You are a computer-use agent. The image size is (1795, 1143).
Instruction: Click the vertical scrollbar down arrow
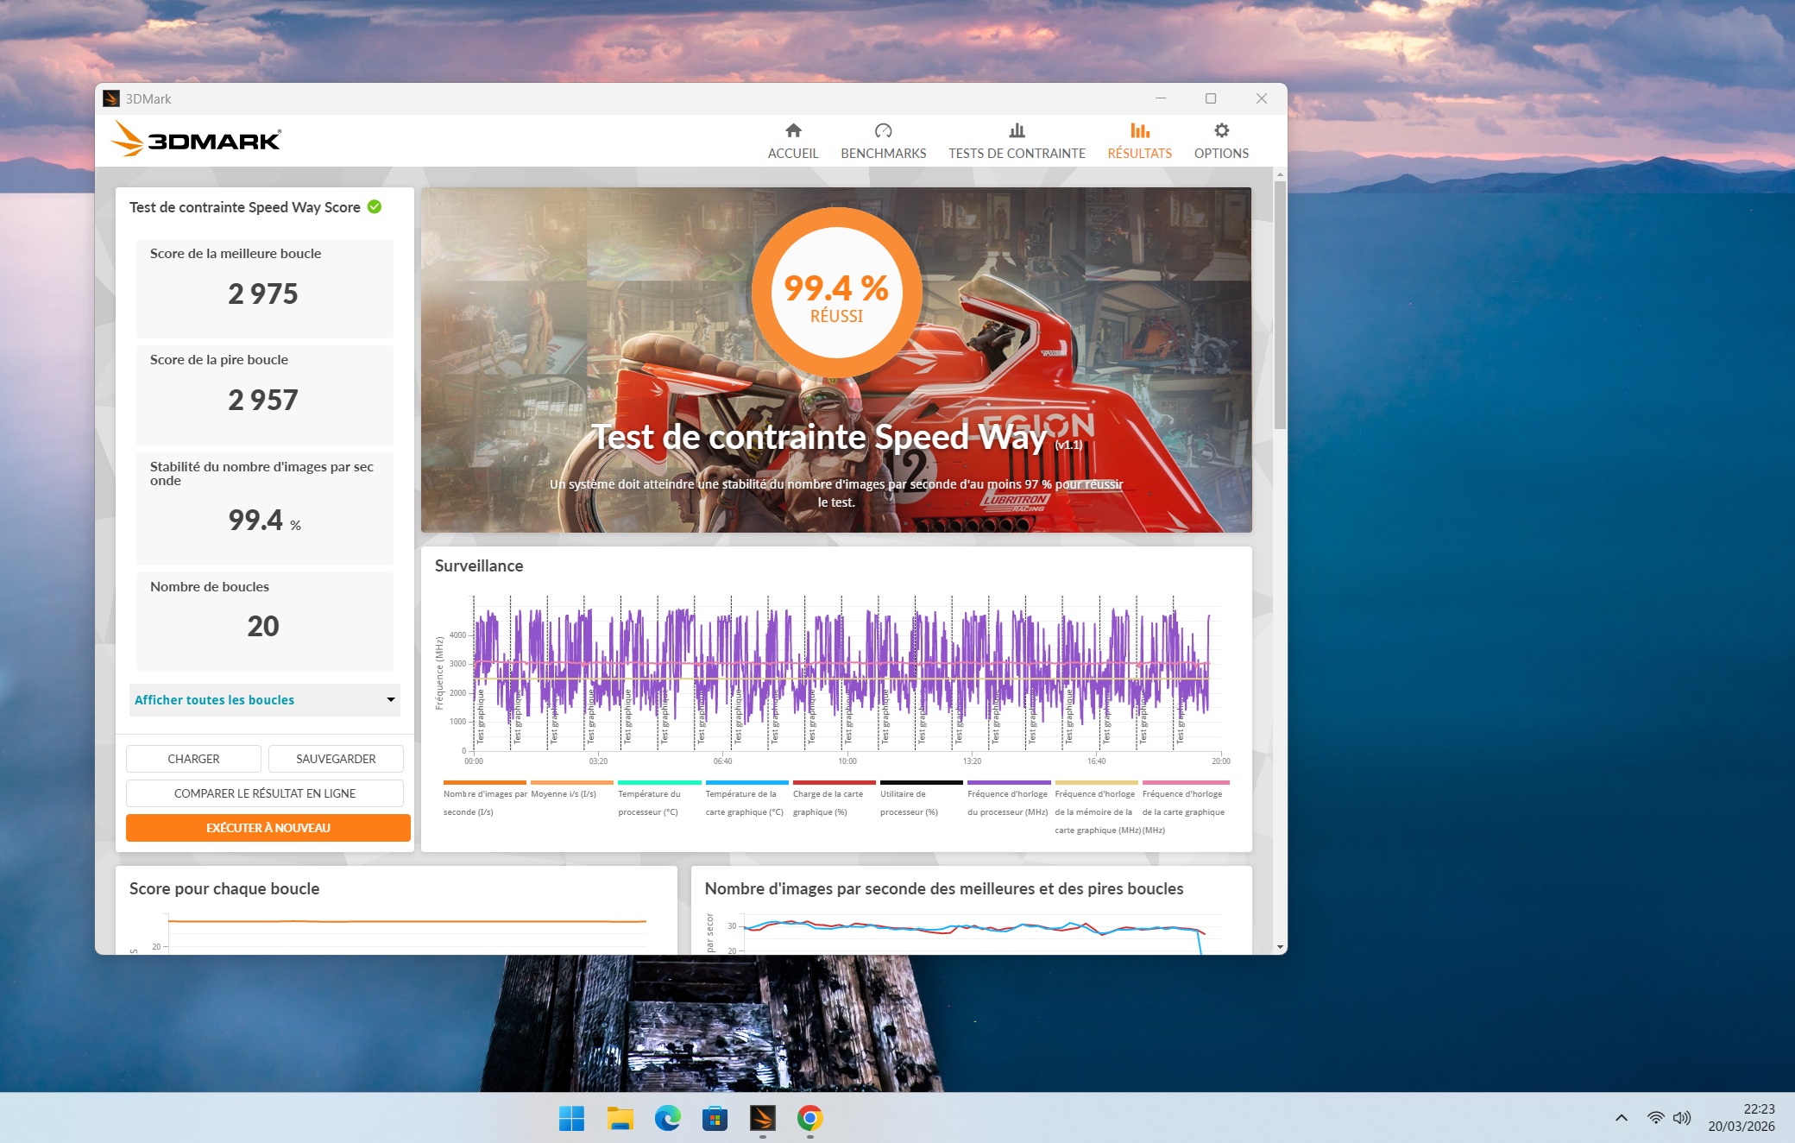tap(1280, 947)
